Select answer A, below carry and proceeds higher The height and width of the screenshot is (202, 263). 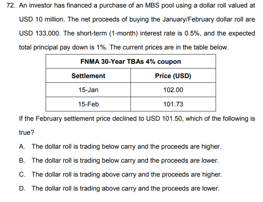126,146
